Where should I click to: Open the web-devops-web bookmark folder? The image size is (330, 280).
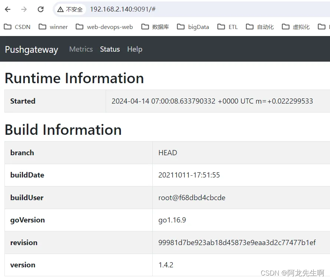coord(105,27)
